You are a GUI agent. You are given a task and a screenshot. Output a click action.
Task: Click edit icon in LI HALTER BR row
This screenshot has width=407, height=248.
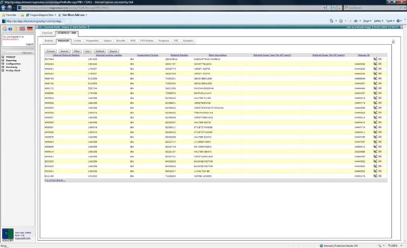click(x=375, y=171)
